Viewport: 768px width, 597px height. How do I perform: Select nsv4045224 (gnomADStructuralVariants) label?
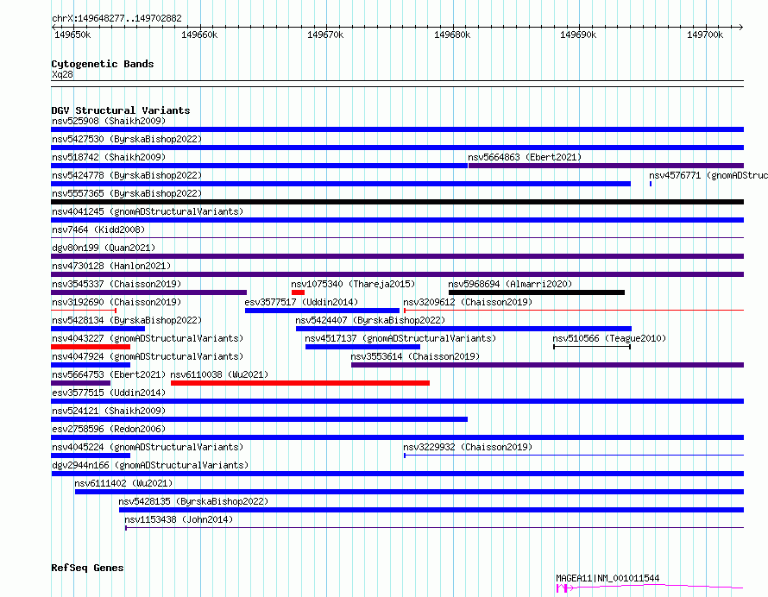coord(148,447)
